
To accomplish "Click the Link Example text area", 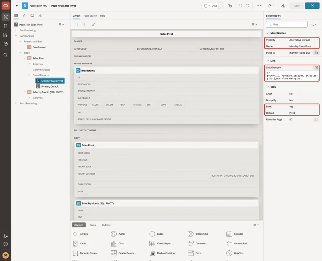I will pyautogui.click(x=292, y=76).
